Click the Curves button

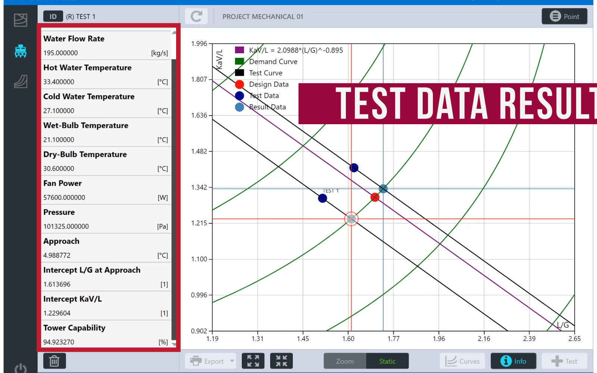pyautogui.click(x=462, y=361)
